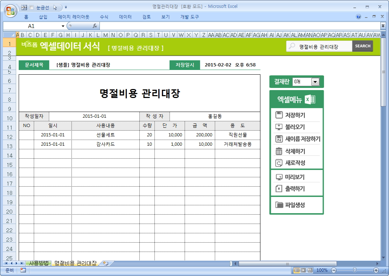Expand the formula bar
389x276 pixels.
[383, 26]
